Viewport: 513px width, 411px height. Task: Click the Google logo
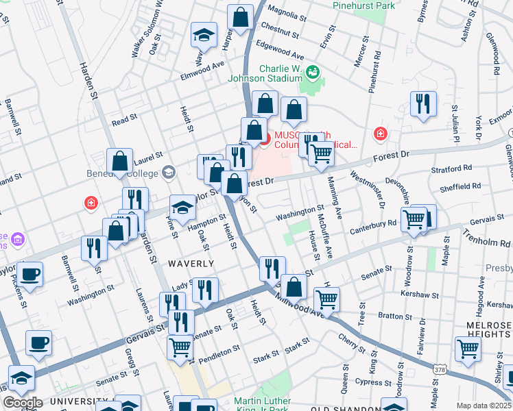pos(23,403)
